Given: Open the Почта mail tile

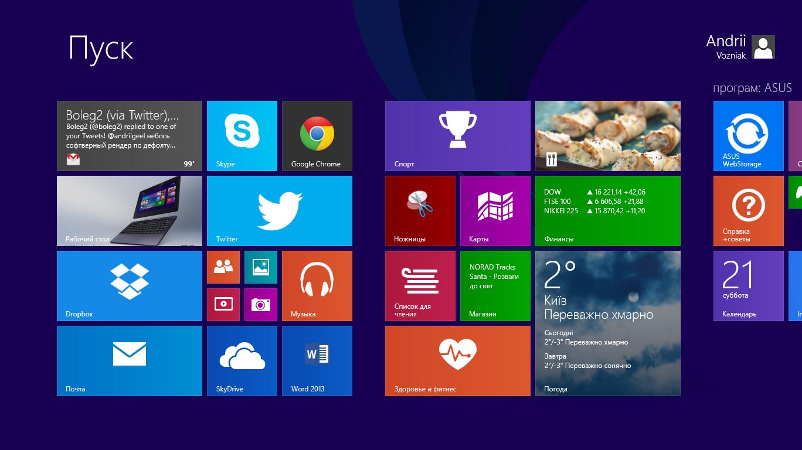Looking at the screenshot, I should click(x=130, y=361).
